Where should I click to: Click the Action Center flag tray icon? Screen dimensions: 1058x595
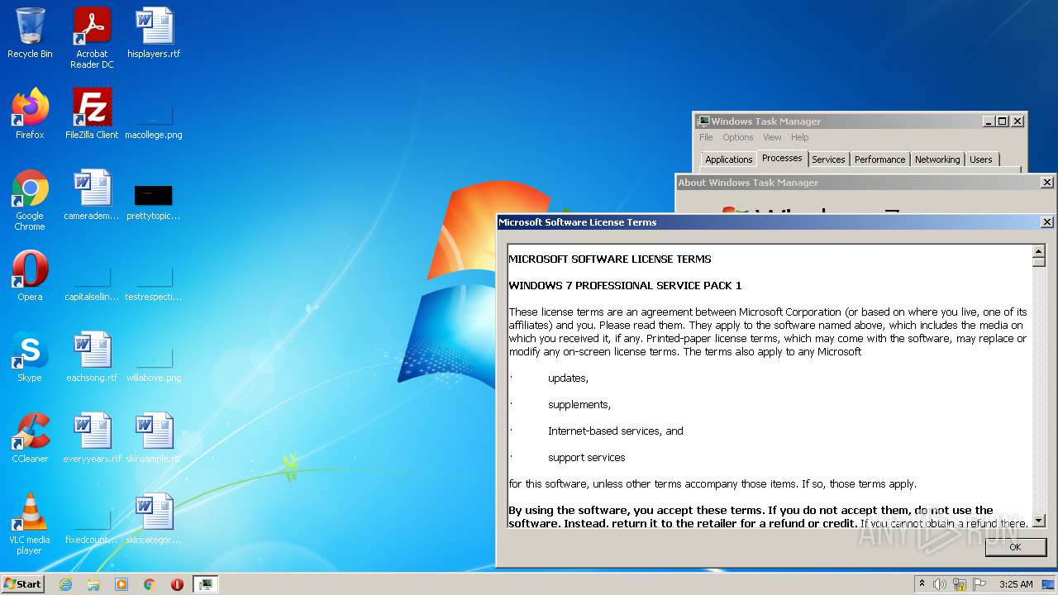pos(979,584)
